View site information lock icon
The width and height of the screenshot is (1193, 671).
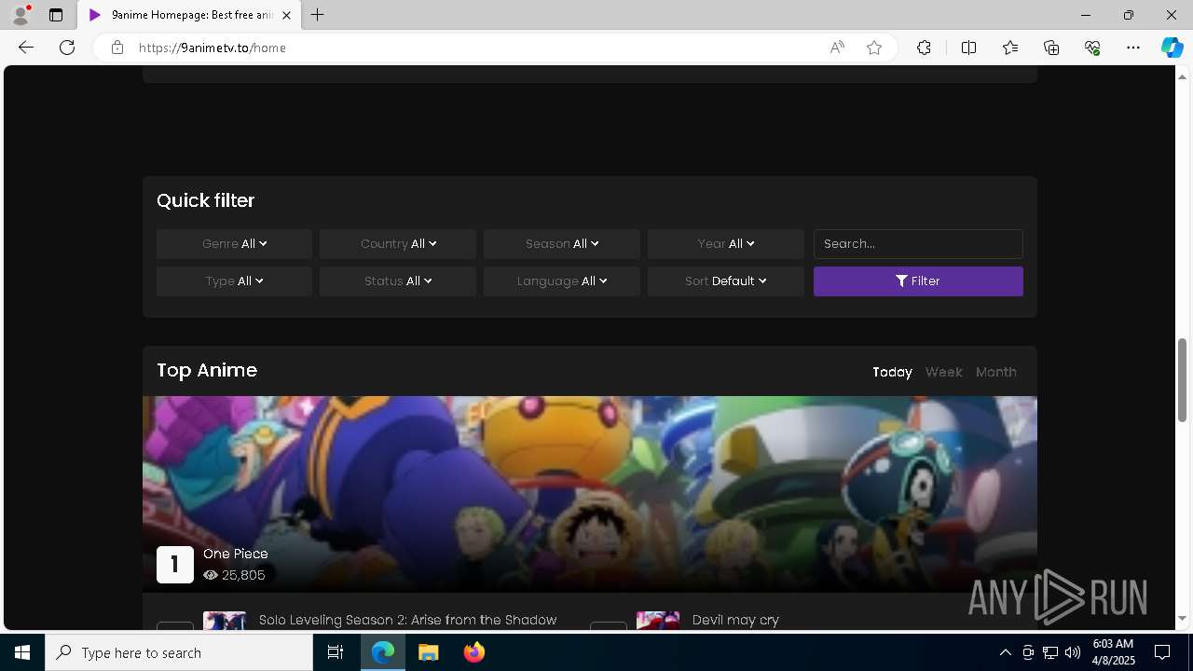click(117, 48)
